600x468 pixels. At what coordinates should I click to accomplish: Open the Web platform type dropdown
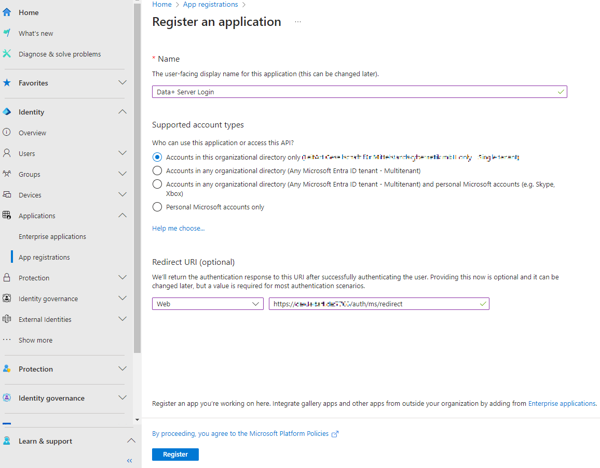coord(208,304)
